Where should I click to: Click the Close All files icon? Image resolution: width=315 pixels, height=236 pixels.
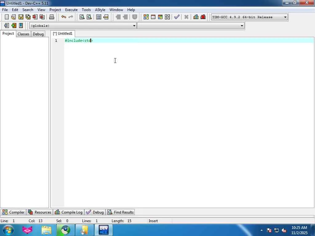pos(42,17)
